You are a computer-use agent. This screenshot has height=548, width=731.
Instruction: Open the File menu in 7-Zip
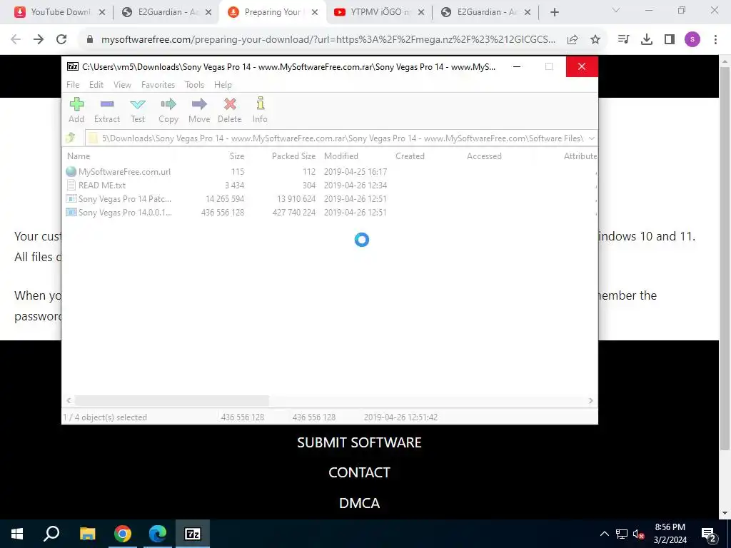[73, 85]
